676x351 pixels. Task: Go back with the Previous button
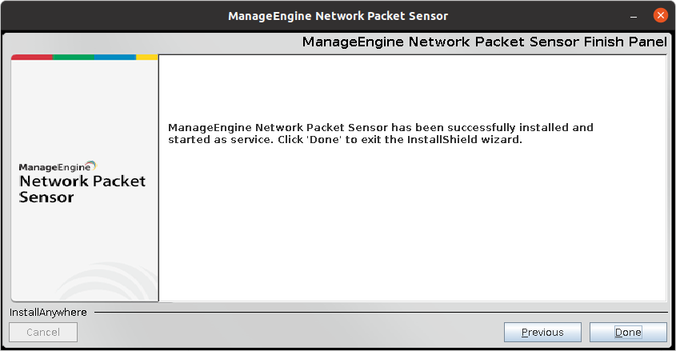pos(542,332)
